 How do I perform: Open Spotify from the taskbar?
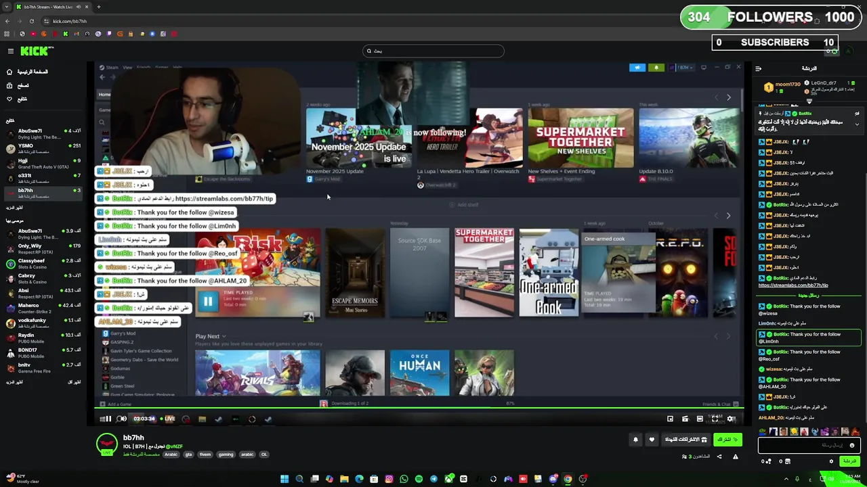(x=419, y=480)
